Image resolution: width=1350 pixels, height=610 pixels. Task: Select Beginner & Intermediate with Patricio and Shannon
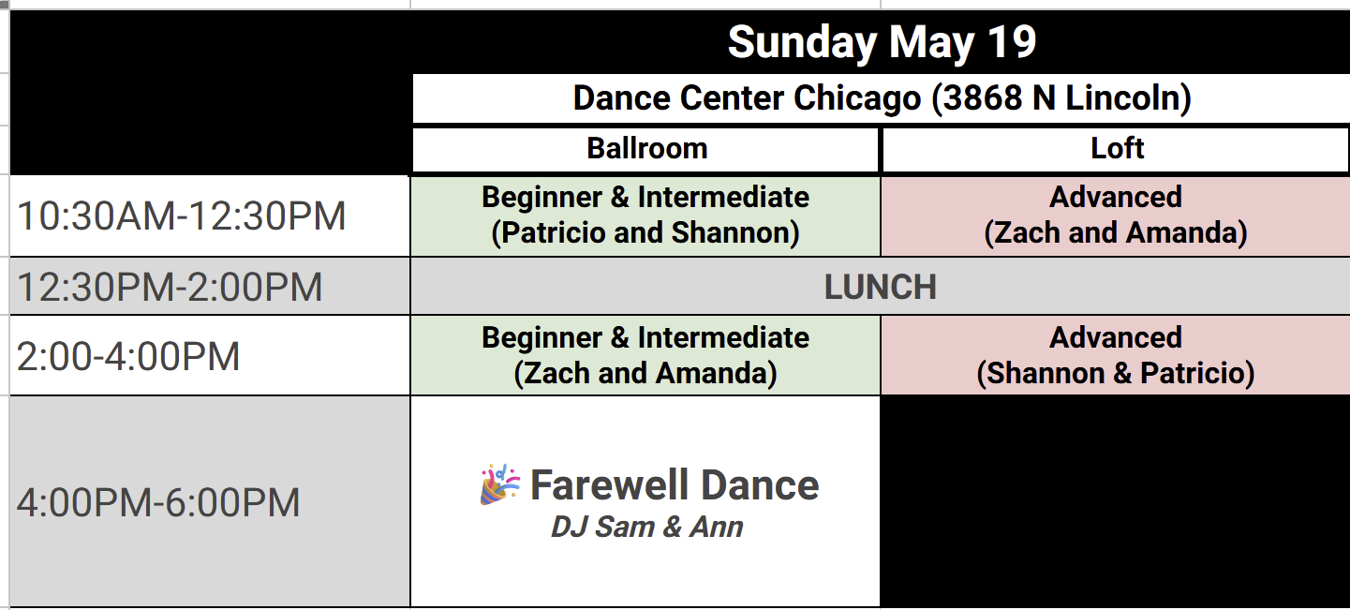[x=645, y=216]
